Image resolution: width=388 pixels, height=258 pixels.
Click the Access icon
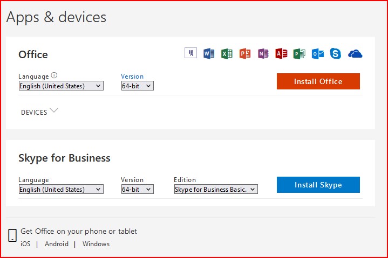[x=281, y=53]
